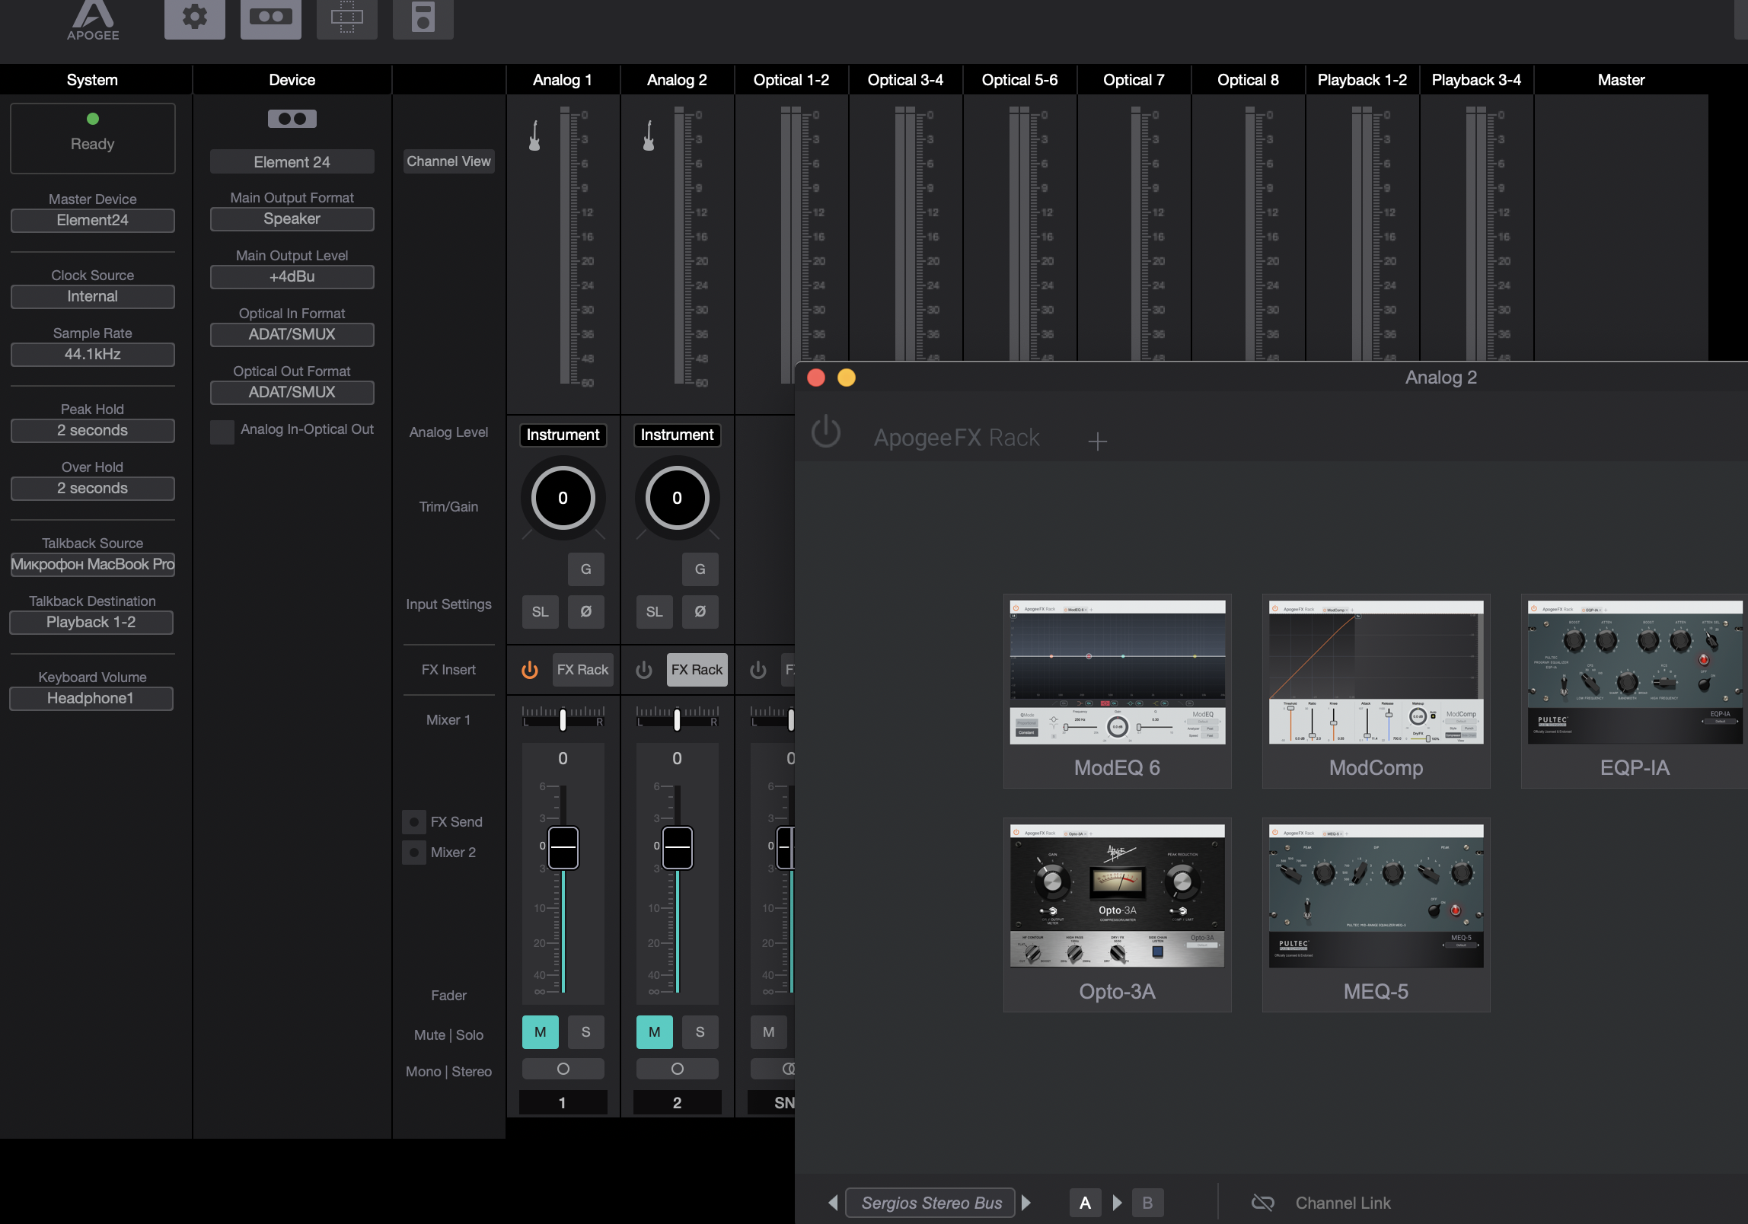This screenshot has height=1224, width=1748.
Task: Click the speaker toolbar icon
Action: (423, 17)
